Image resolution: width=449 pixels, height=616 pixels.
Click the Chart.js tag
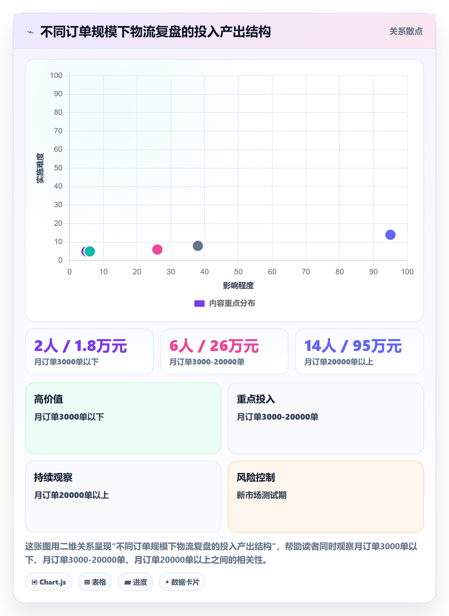49,582
